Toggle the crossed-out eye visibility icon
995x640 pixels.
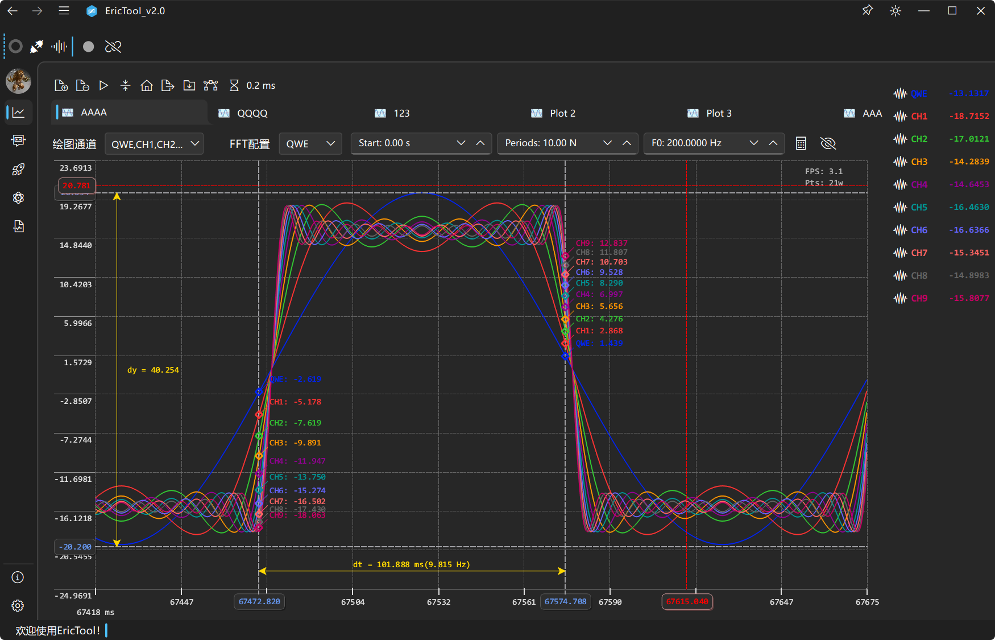click(x=828, y=143)
